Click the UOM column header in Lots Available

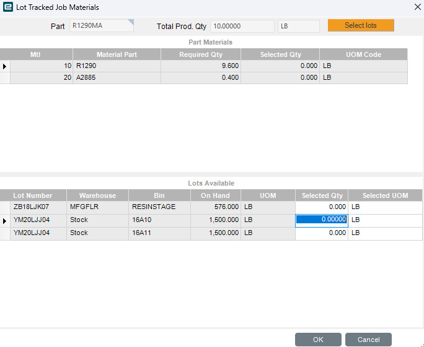[268, 195]
